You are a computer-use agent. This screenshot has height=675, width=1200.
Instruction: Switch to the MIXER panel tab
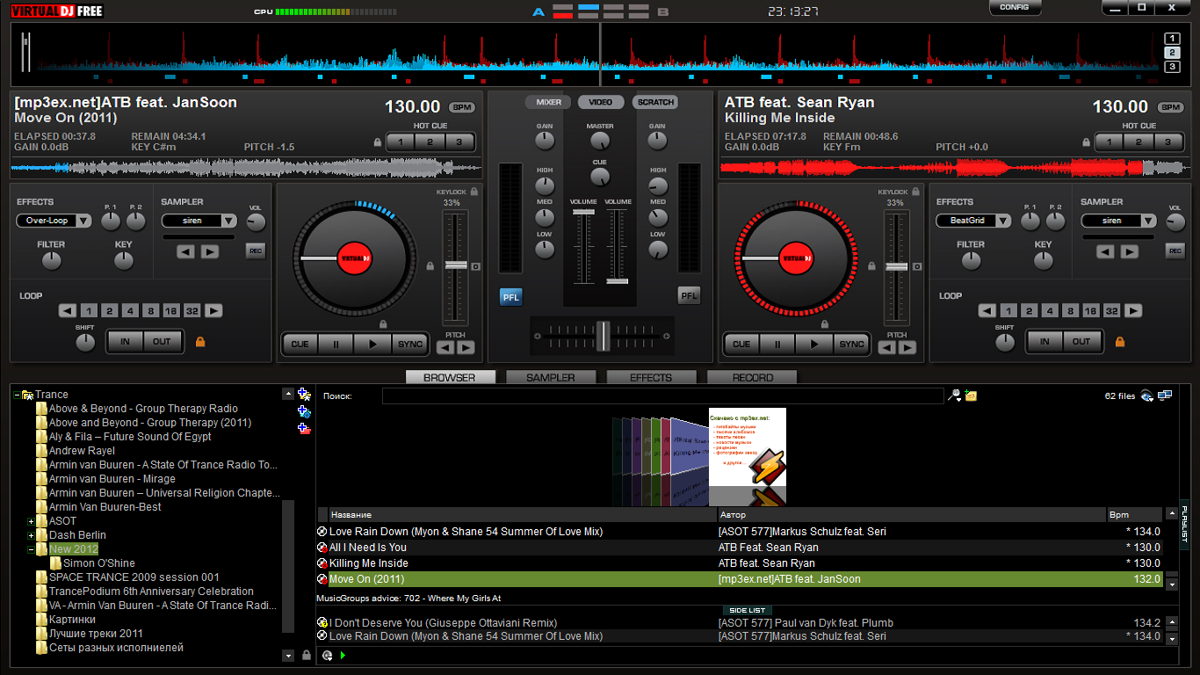(548, 102)
